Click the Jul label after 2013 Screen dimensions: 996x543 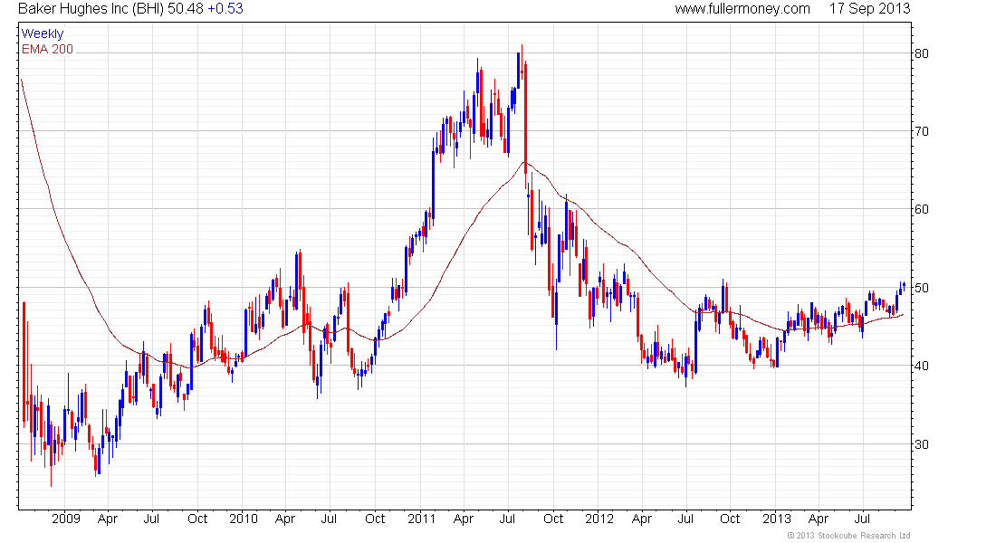862,519
